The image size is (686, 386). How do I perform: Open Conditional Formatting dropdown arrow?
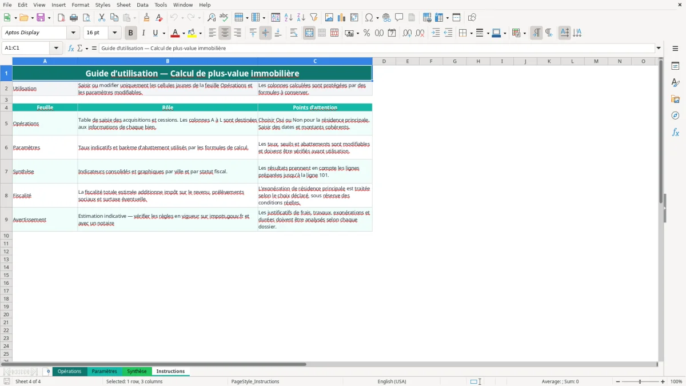pos(524,33)
